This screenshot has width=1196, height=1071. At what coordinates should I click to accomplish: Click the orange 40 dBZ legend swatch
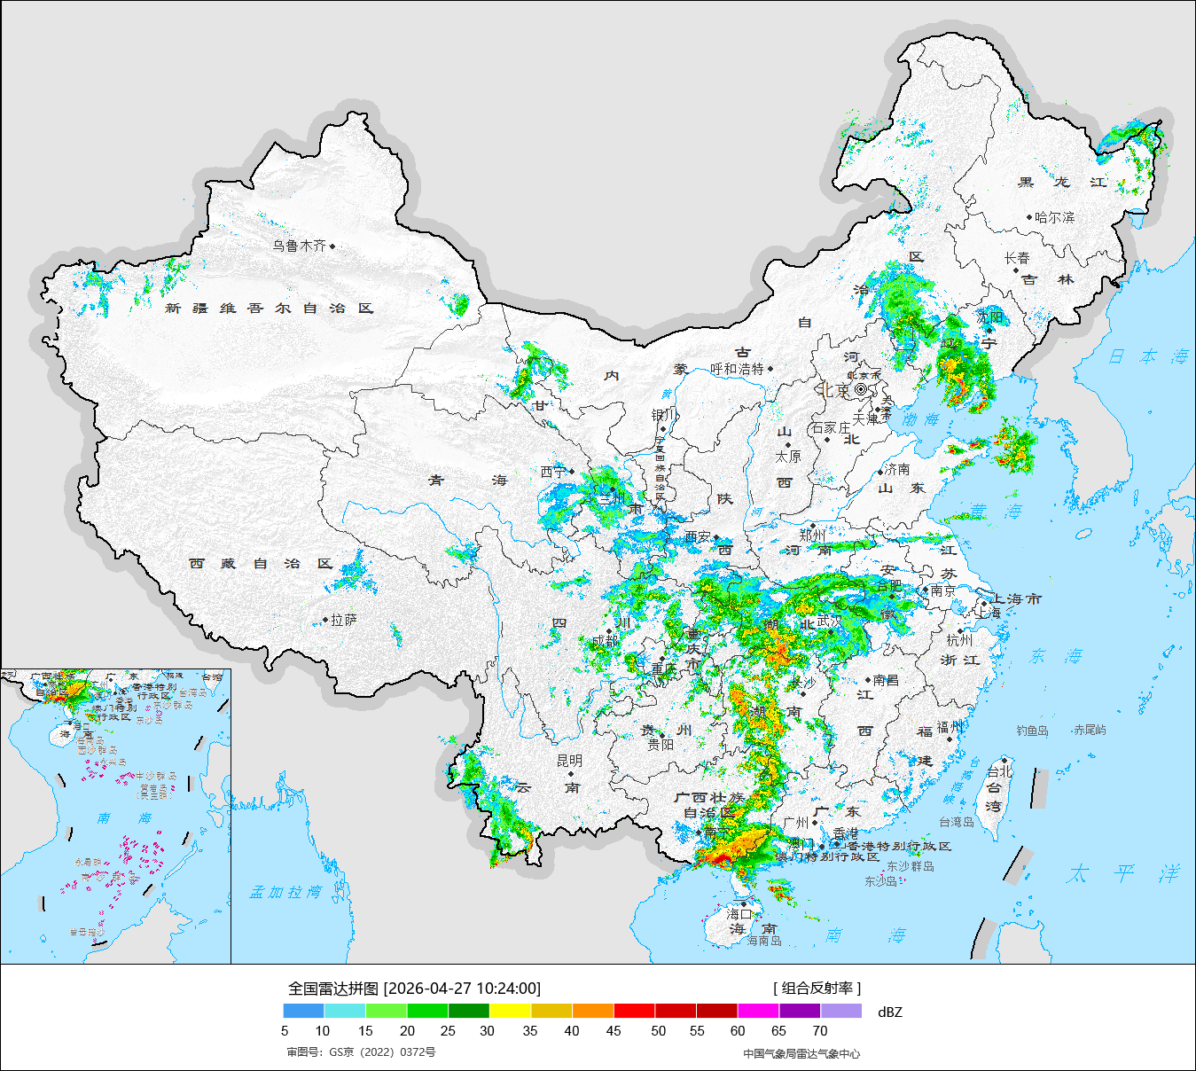tap(592, 1011)
